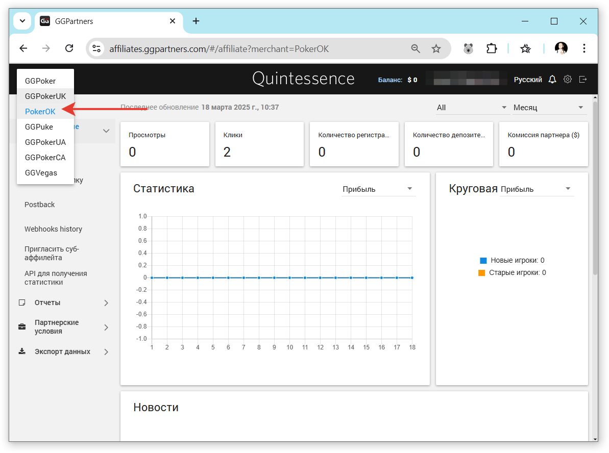The width and height of the screenshot is (609, 453).
Task: Open settings gear icon in header
Action: pos(568,79)
